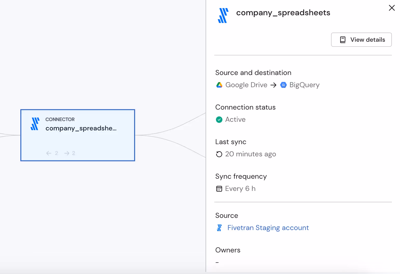Image resolution: width=400 pixels, height=274 pixels.
Task: Click the last sync refresh icon
Action: [x=219, y=154]
